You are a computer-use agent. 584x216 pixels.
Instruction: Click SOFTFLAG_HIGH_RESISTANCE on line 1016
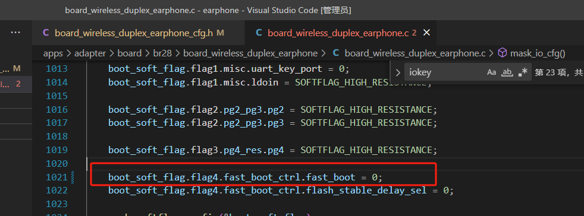pyautogui.click(x=366, y=110)
